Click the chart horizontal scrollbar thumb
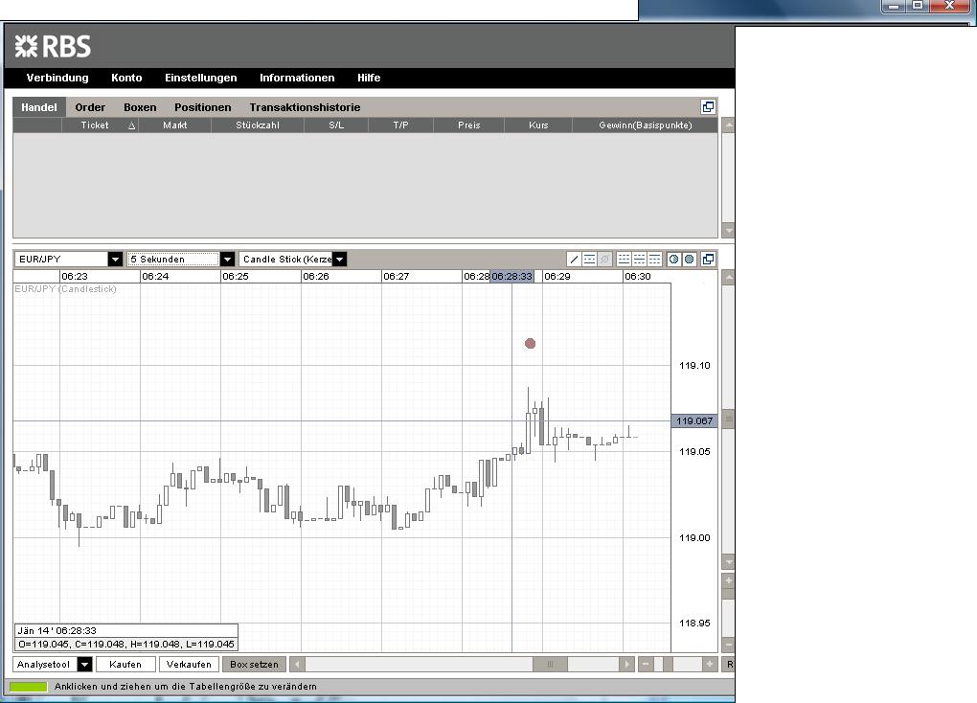Viewport: 977px width, 703px height. pos(550,664)
